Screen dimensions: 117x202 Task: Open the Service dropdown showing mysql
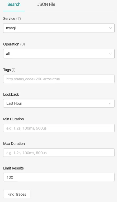point(59,28)
